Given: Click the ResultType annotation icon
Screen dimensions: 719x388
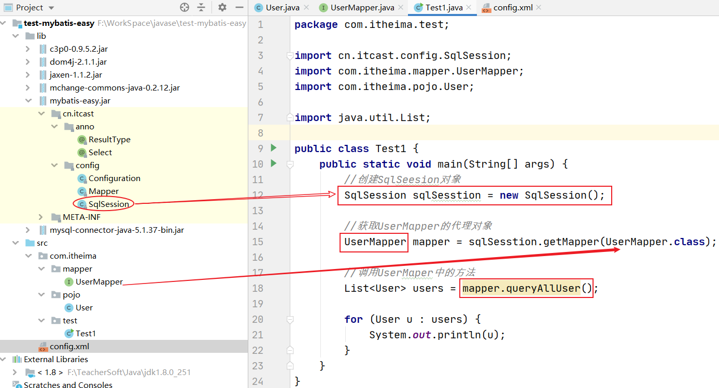Looking at the screenshot, I should pos(82,140).
